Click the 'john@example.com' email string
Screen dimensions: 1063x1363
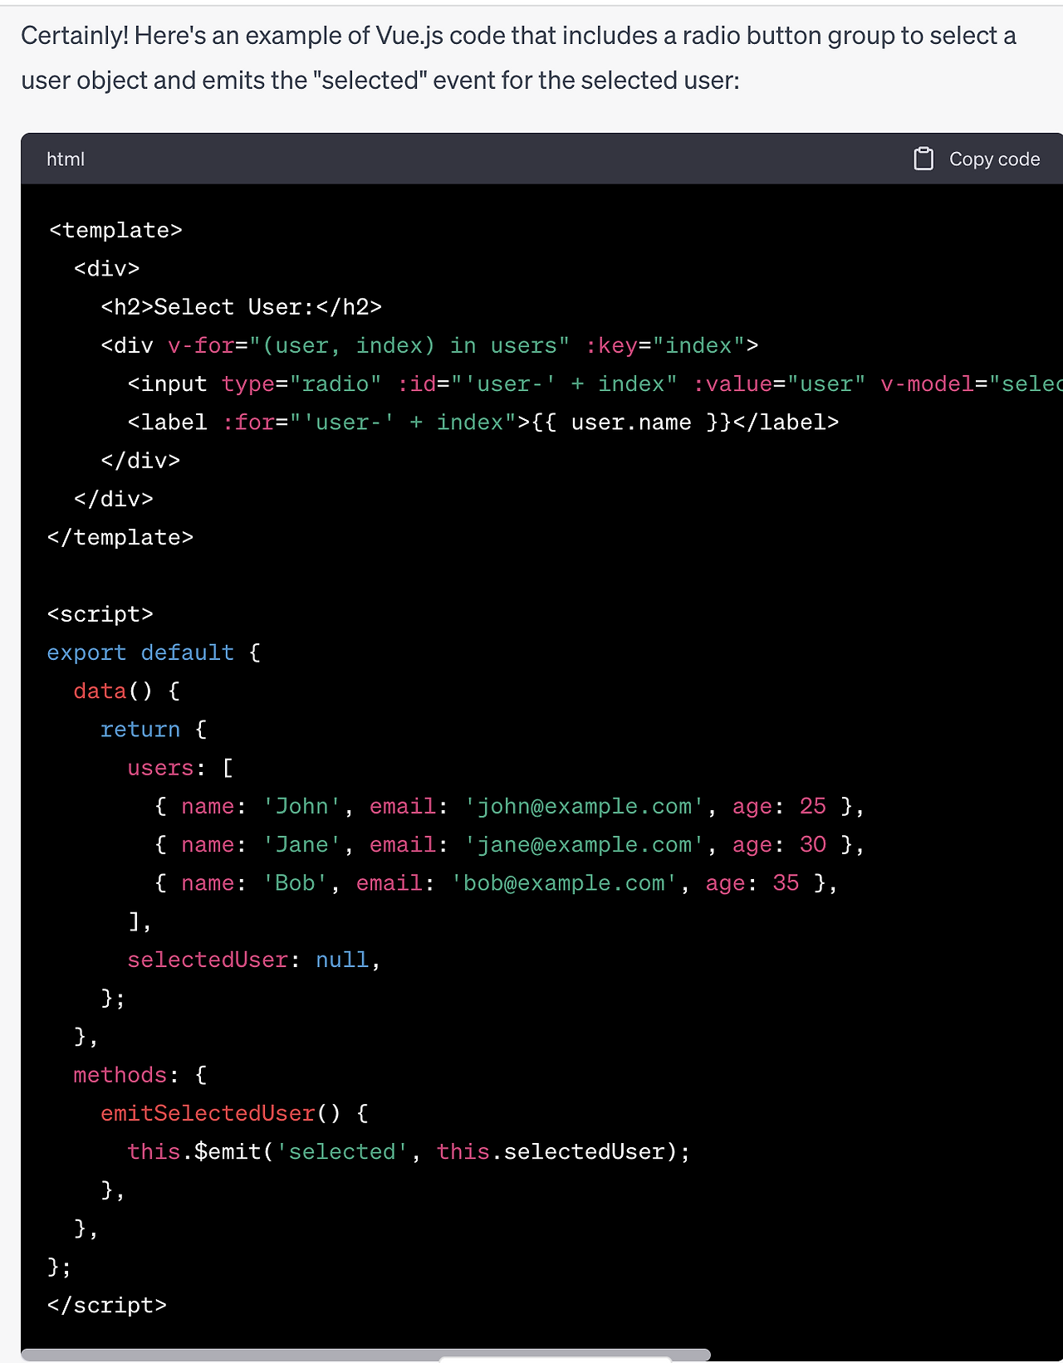point(585,806)
